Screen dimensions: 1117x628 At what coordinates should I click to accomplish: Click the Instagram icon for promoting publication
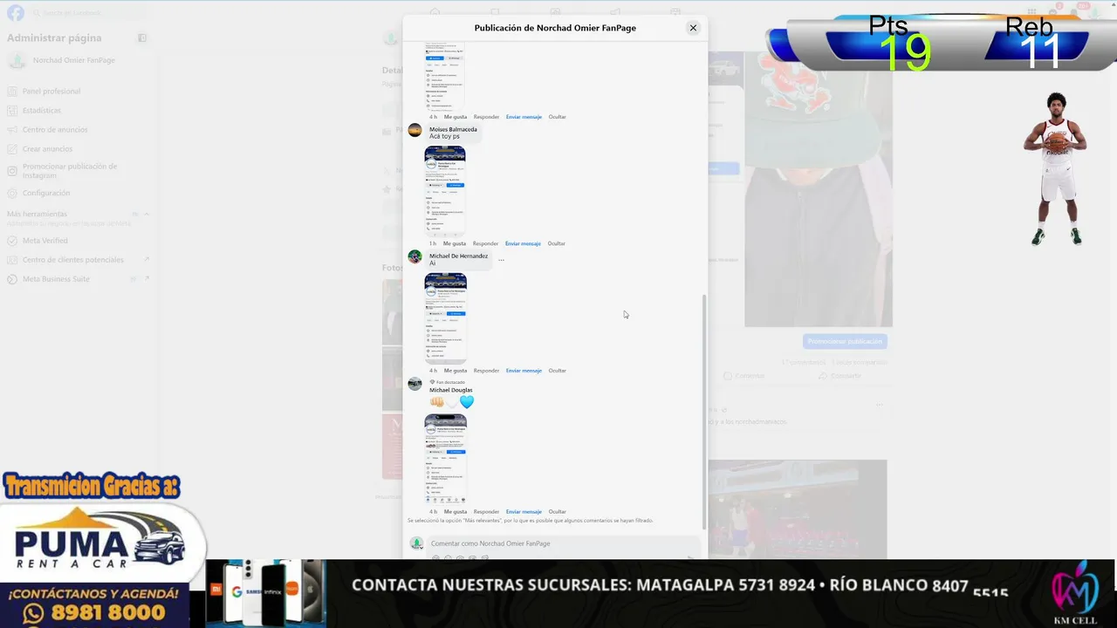[x=12, y=171]
